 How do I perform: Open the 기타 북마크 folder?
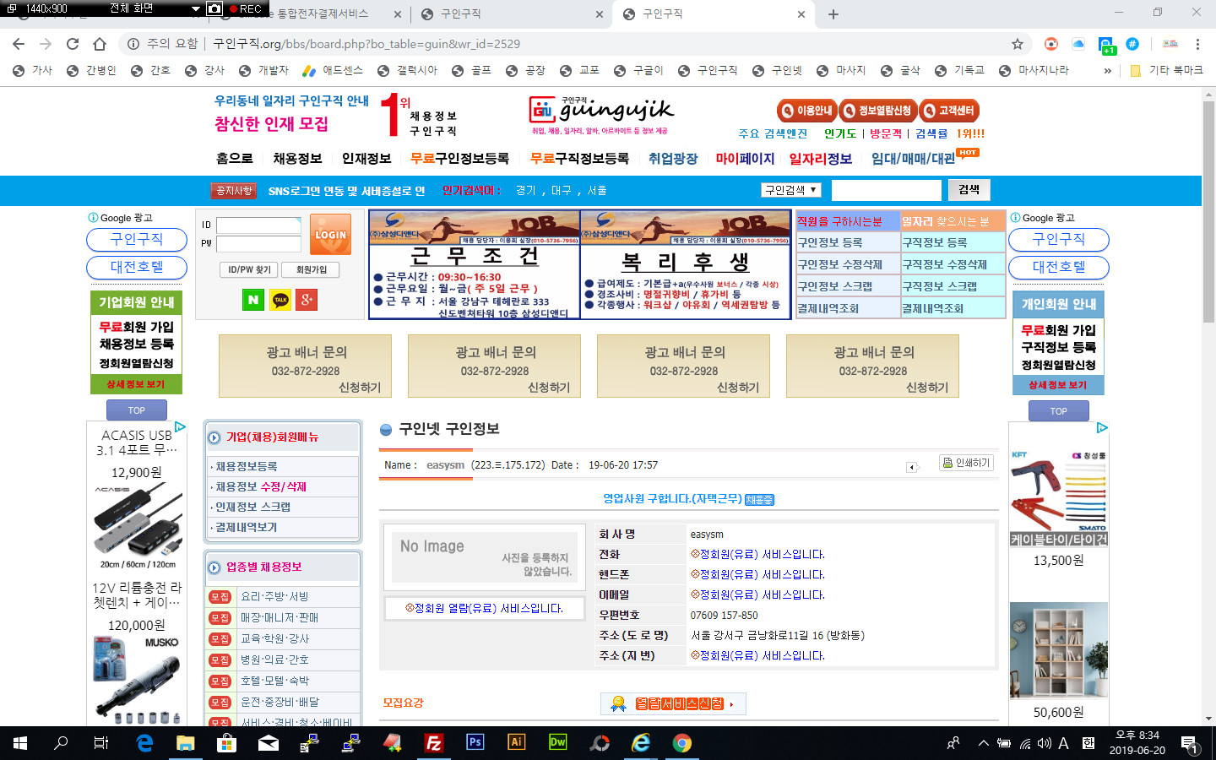[1166, 70]
